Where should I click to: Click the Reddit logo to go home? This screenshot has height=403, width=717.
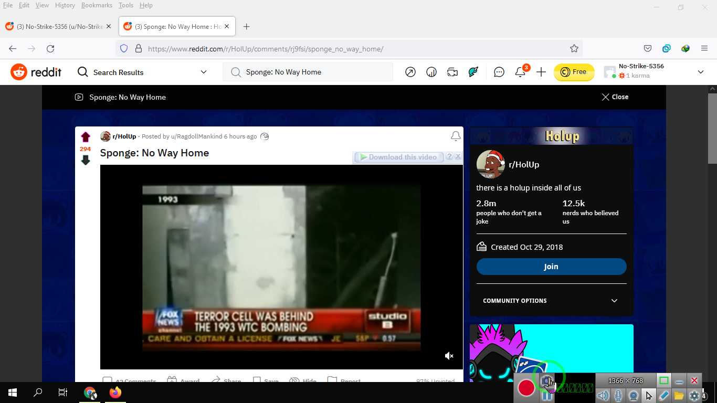pyautogui.click(x=36, y=72)
